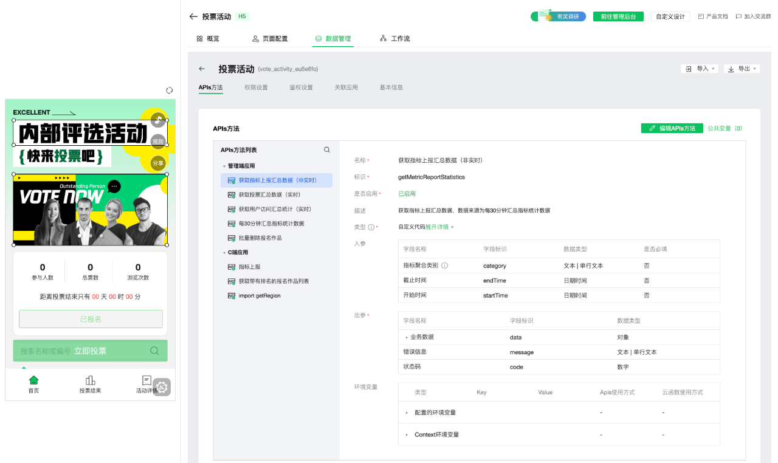Click the 规则 round button in preview
This screenshot has height=463, width=778.
[x=158, y=142]
